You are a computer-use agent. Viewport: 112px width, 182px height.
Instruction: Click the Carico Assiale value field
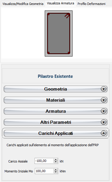point(44,161)
